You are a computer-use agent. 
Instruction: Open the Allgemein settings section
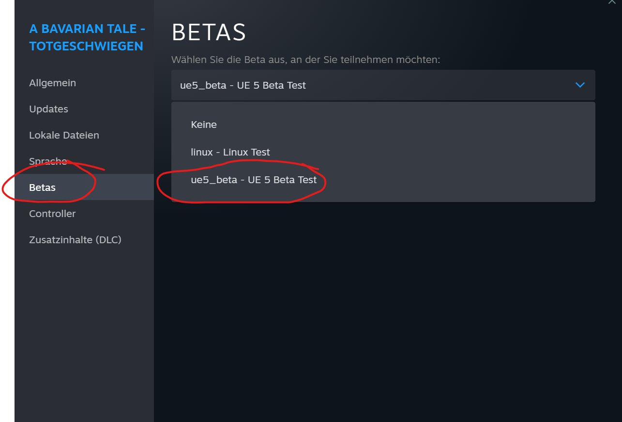(52, 83)
